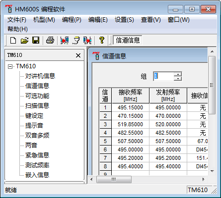This screenshot has height=198, width=221.
Task: Print using the printer toolbar icon
Action: [x=50, y=40]
